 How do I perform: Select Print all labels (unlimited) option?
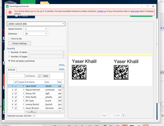click(x=9, y=61)
